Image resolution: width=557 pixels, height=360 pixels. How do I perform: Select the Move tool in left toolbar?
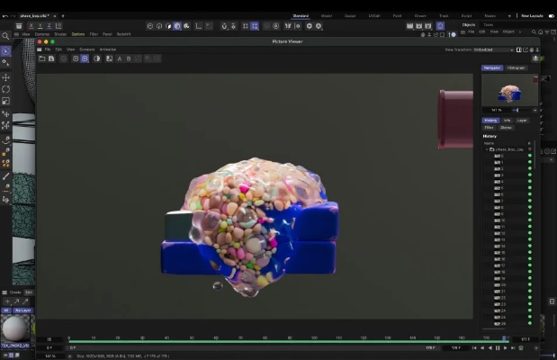(x=5, y=77)
